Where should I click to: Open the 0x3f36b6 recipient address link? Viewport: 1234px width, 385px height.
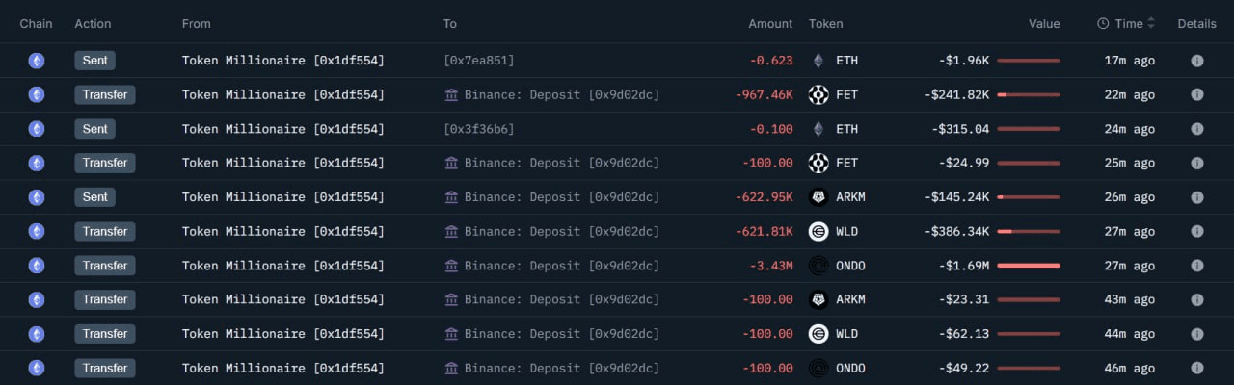coord(478,129)
